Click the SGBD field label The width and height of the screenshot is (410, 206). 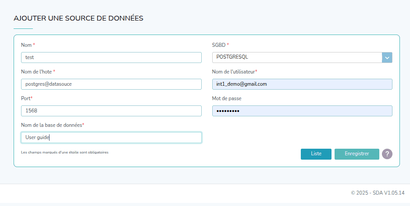coord(219,45)
